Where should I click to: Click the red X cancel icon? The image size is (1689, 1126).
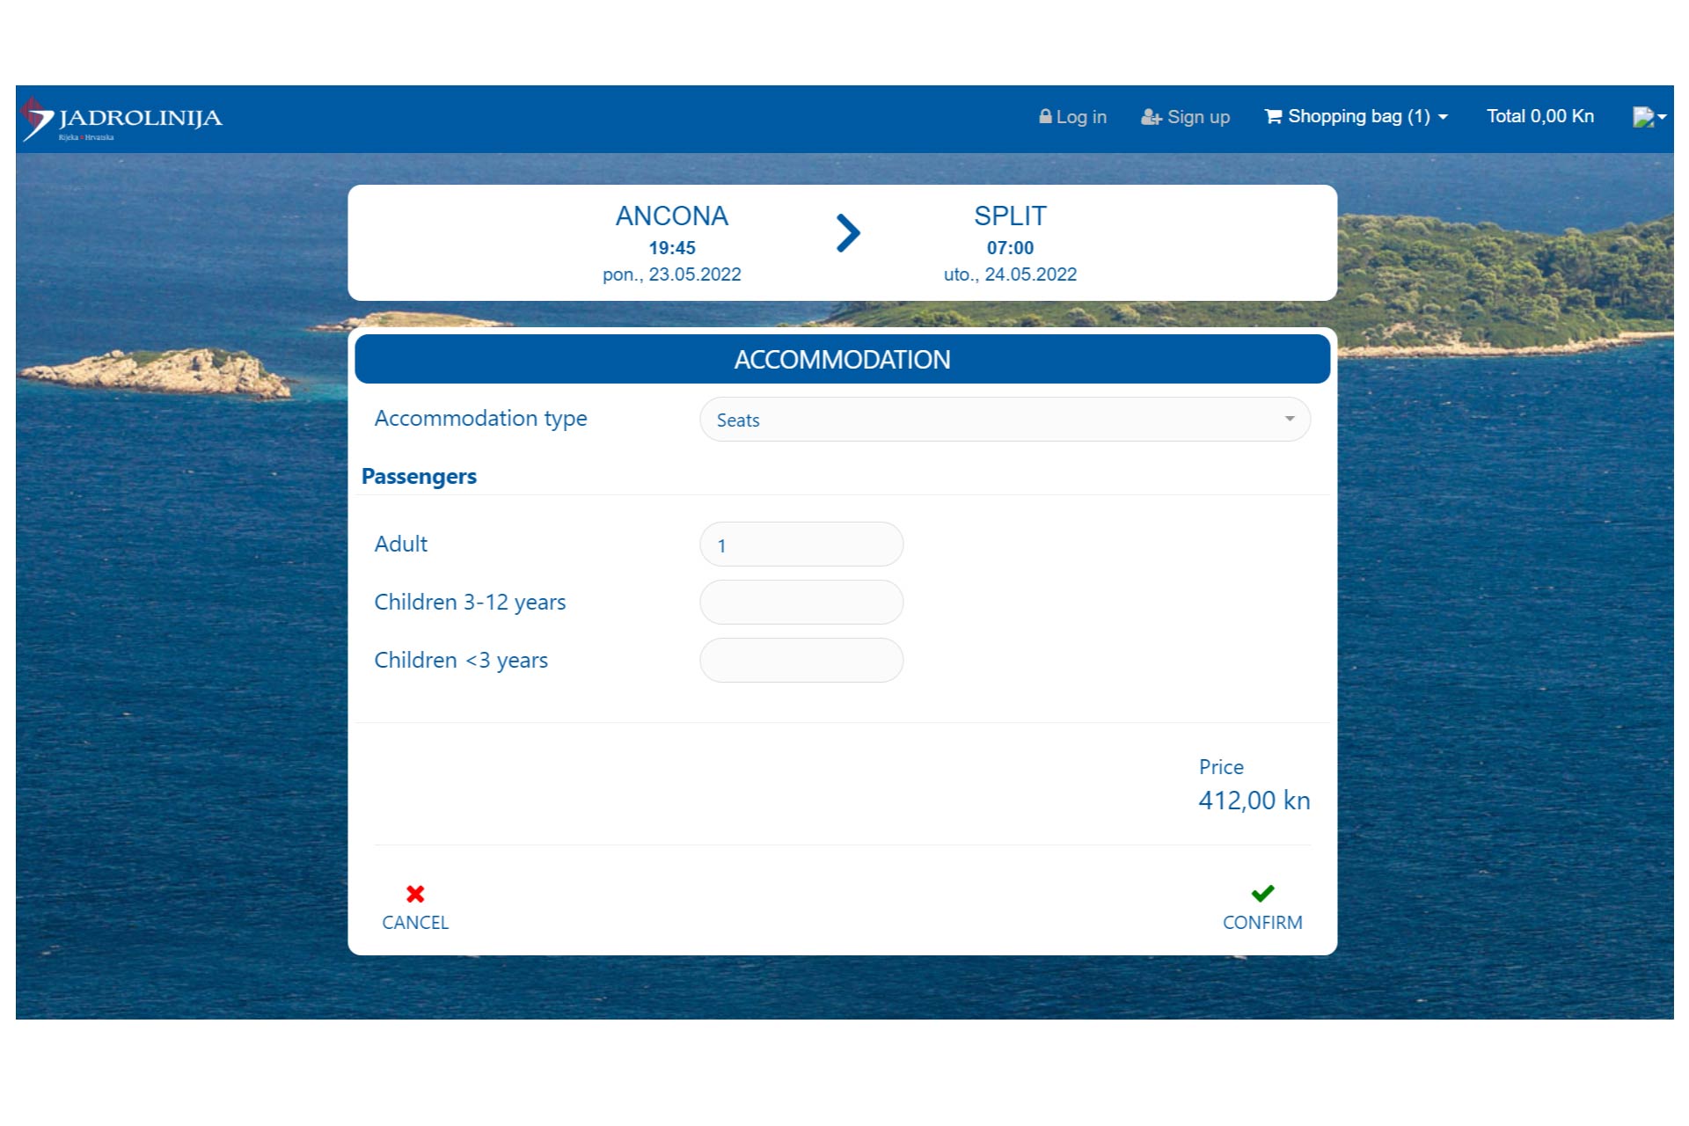click(x=415, y=894)
